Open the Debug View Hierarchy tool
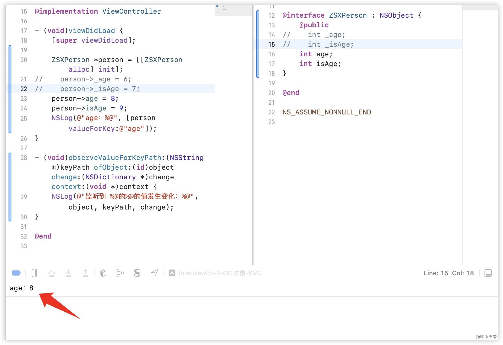The width and height of the screenshot is (503, 345). tap(103, 273)
